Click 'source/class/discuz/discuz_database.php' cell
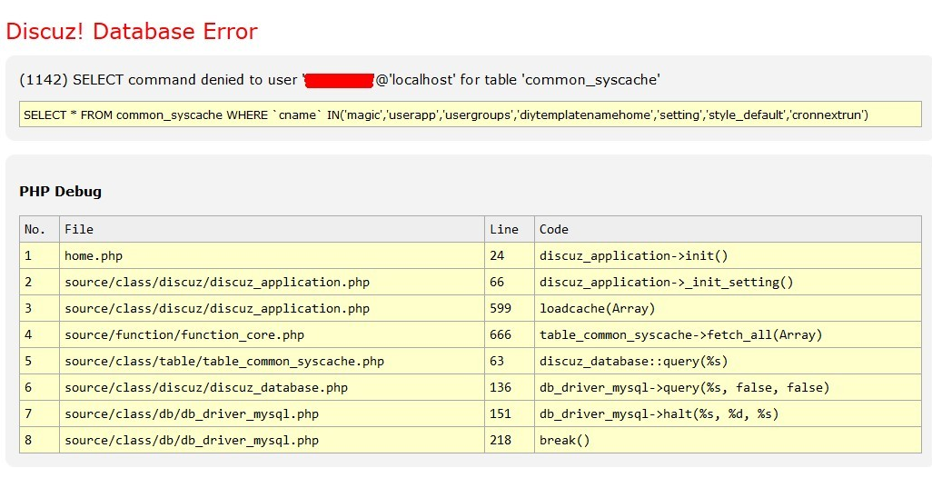This screenshot has height=478, width=932. pyautogui.click(x=272, y=388)
